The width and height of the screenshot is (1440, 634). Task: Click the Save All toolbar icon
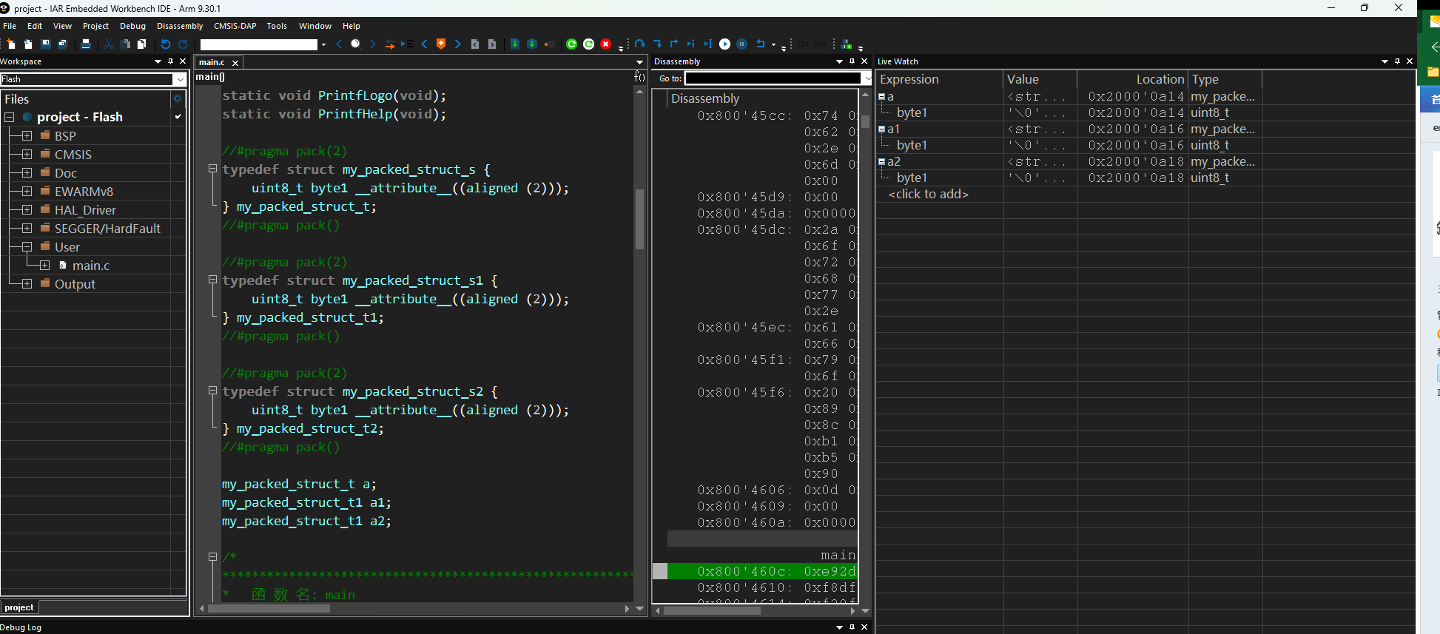[x=62, y=44]
